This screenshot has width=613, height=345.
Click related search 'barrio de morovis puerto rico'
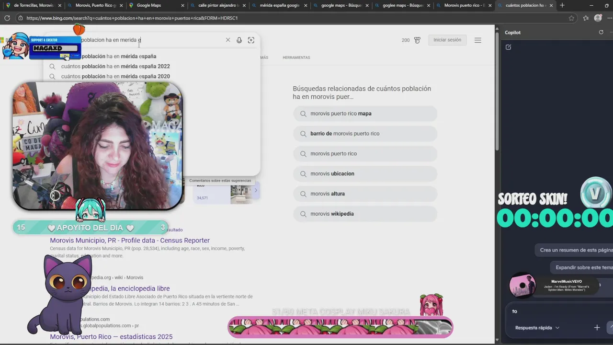coord(365,134)
